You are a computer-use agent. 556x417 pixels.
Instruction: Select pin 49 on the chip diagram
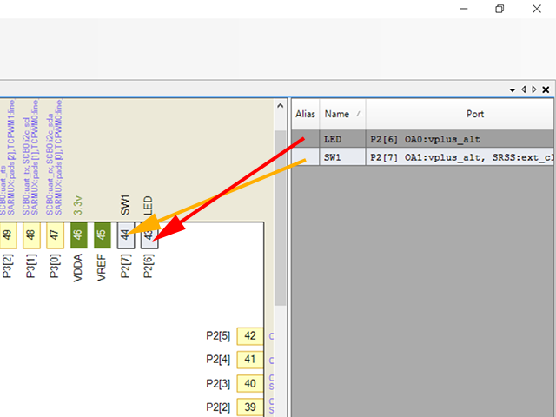[8, 235]
